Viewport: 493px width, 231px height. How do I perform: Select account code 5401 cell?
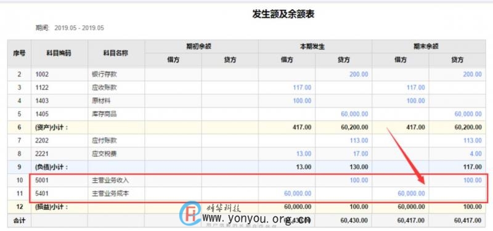pyautogui.click(x=59, y=193)
